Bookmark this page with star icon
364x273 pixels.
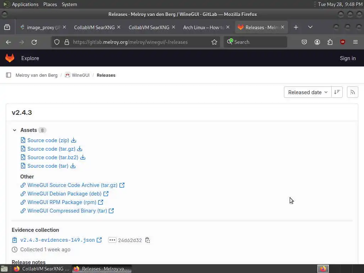pyautogui.click(x=214, y=42)
